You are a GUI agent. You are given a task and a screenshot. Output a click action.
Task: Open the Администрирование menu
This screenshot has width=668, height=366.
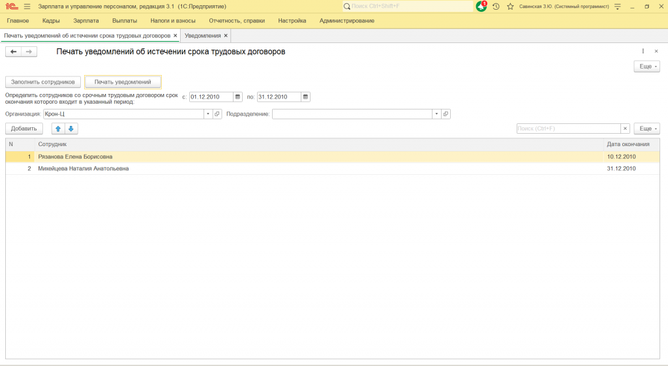[347, 20]
